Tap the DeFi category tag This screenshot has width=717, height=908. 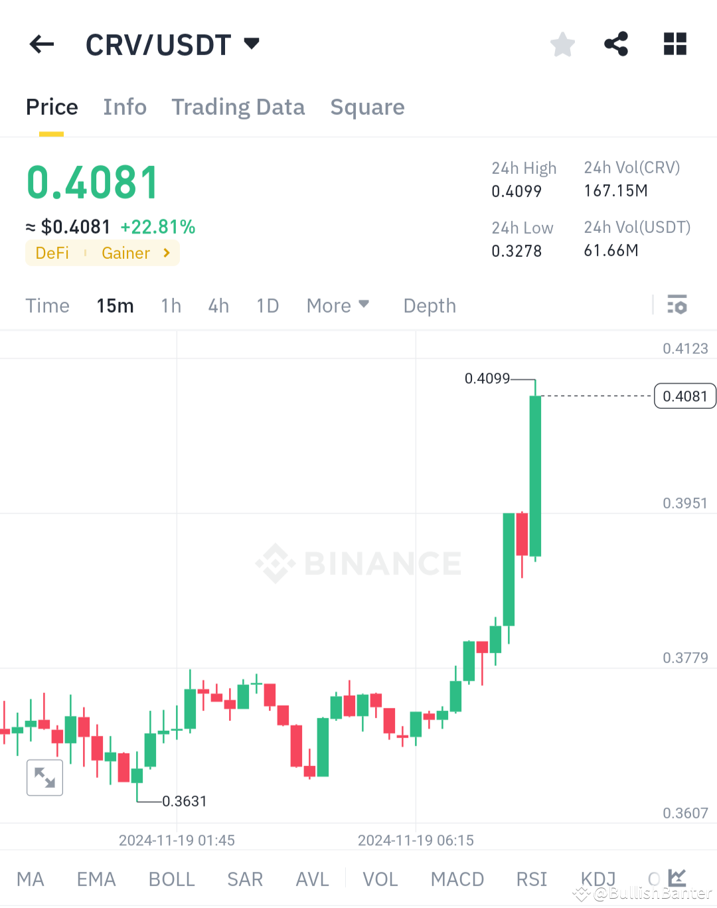pos(52,253)
